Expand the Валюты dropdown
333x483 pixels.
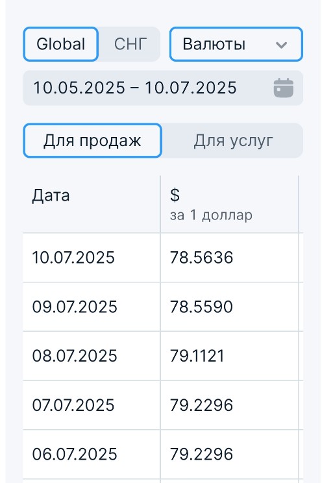pyautogui.click(x=236, y=44)
